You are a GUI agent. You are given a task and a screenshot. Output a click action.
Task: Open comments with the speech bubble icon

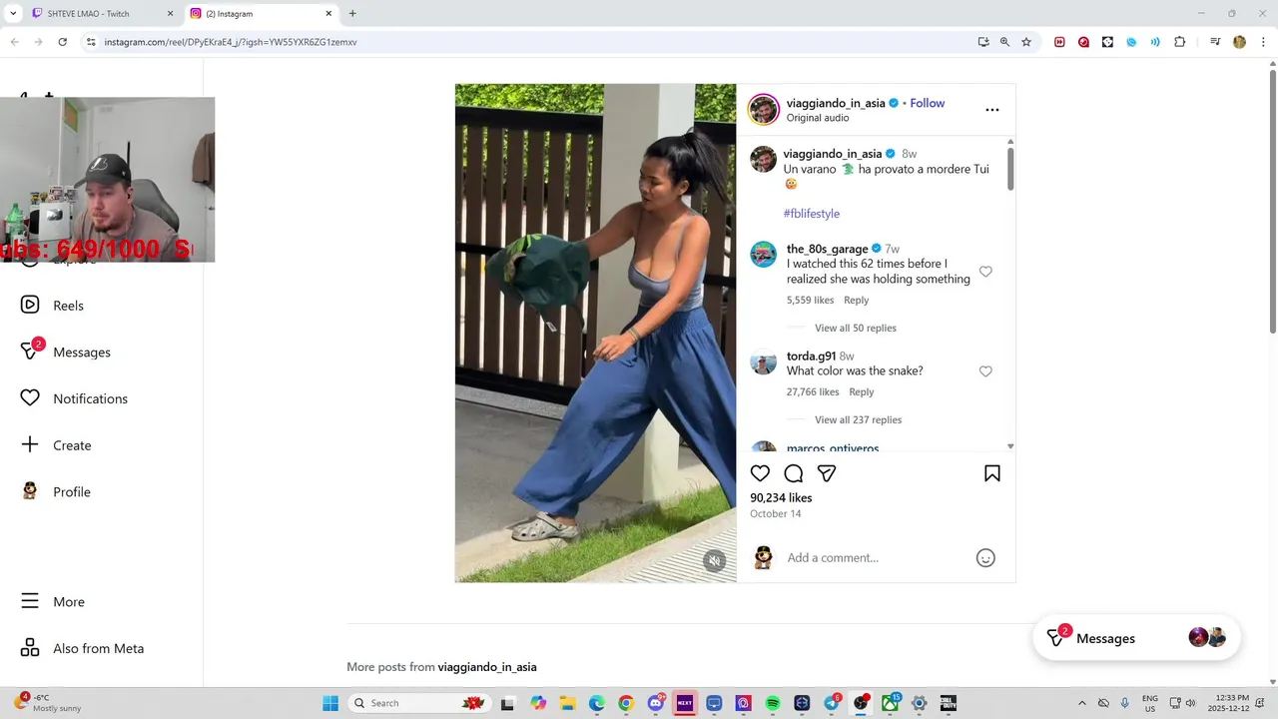(x=794, y=473)
